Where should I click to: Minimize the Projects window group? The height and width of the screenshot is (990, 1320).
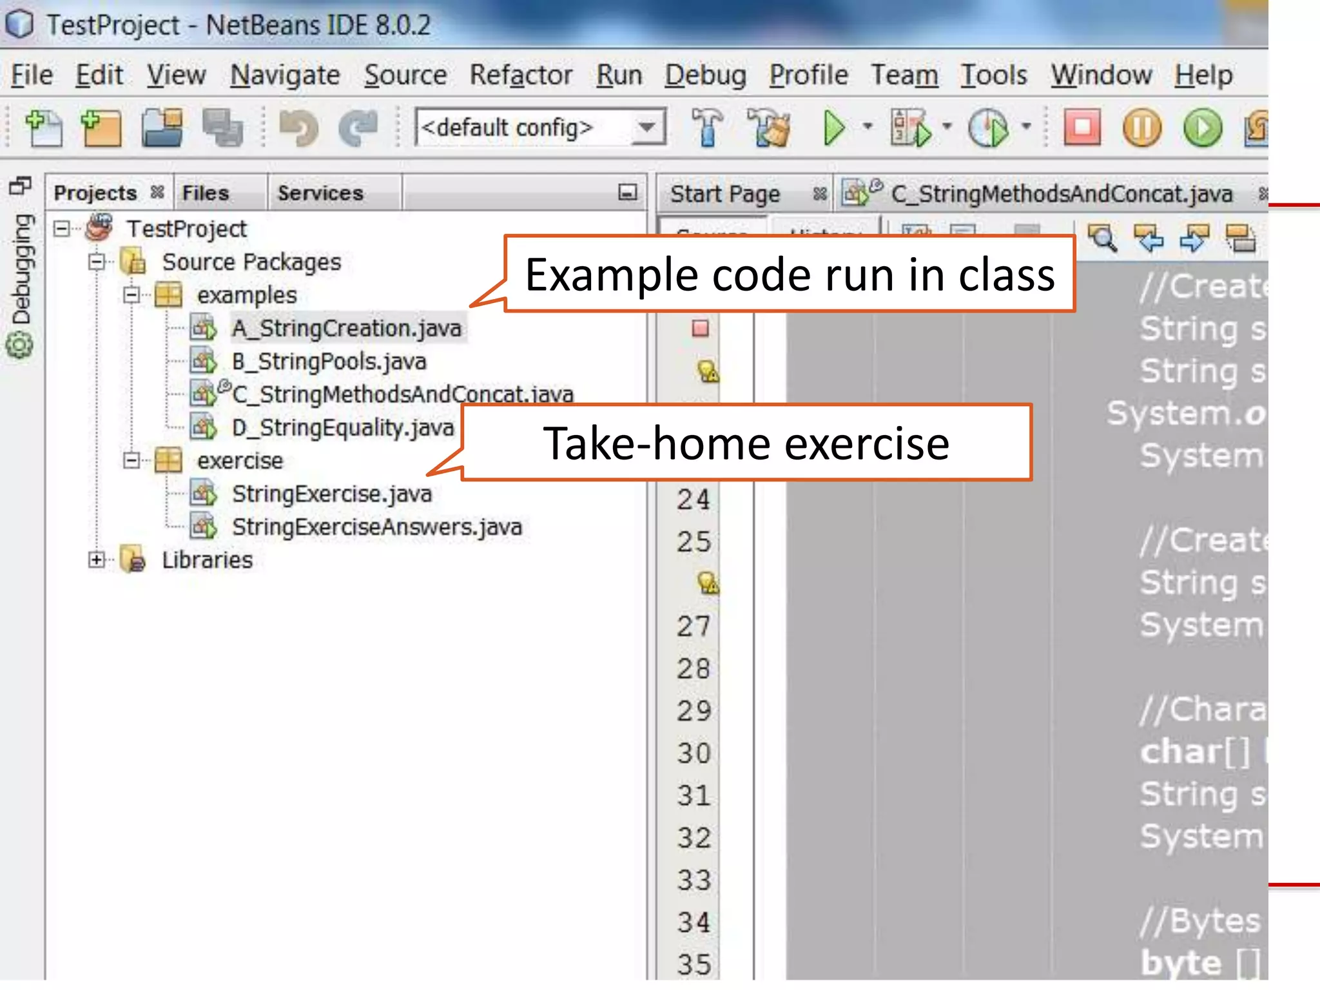pos(627,192)
